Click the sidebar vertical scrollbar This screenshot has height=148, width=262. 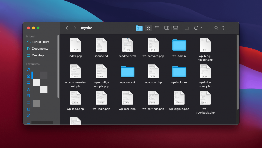[58, 66]
